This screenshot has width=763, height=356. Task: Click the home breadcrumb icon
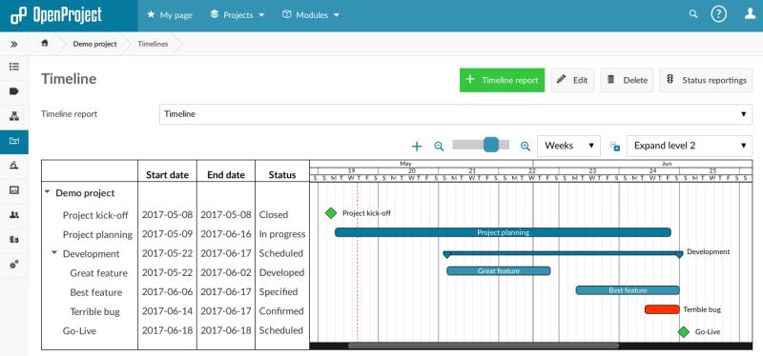[x=45, y=43]
